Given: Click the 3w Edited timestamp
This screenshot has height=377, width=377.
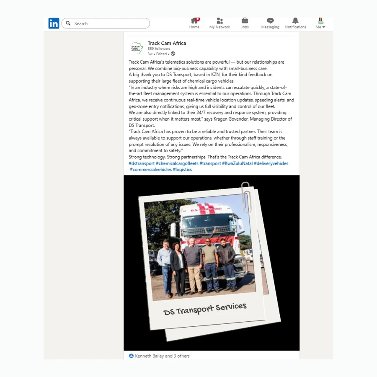Looking at the screenshot, I should (x=157, y=54).
